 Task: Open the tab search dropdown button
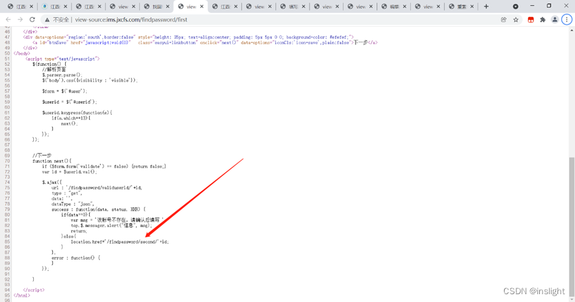click(515, 7)
